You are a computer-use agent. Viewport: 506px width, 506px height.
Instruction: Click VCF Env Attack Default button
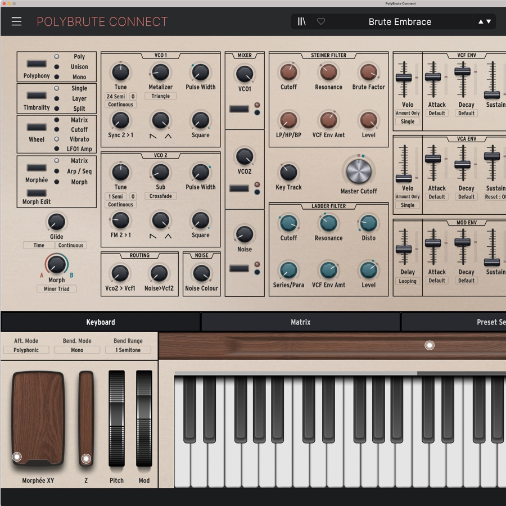tap(437, 113)
